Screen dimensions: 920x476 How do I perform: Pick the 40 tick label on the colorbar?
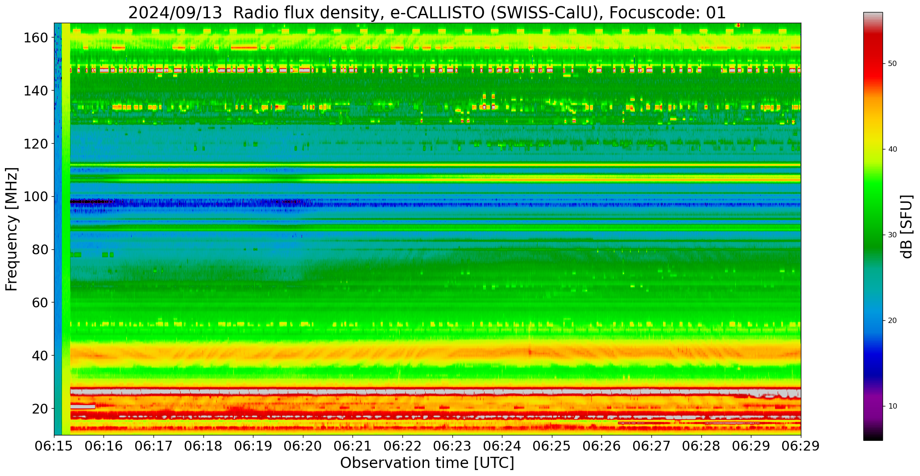point(892,149)
